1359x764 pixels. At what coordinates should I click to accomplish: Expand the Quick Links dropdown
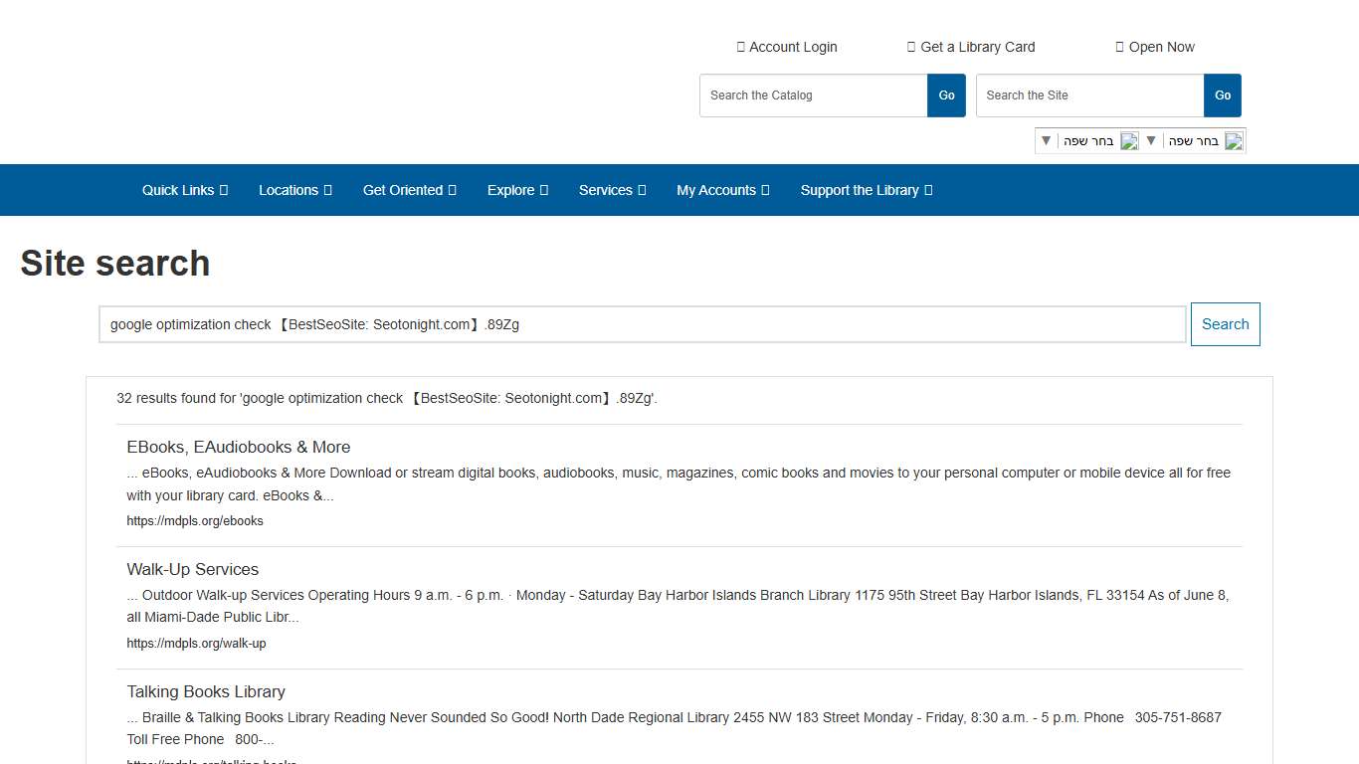184,190
